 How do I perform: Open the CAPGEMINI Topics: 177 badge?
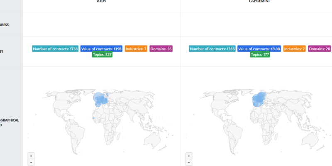pyautogui.click(x=260, y=54)
